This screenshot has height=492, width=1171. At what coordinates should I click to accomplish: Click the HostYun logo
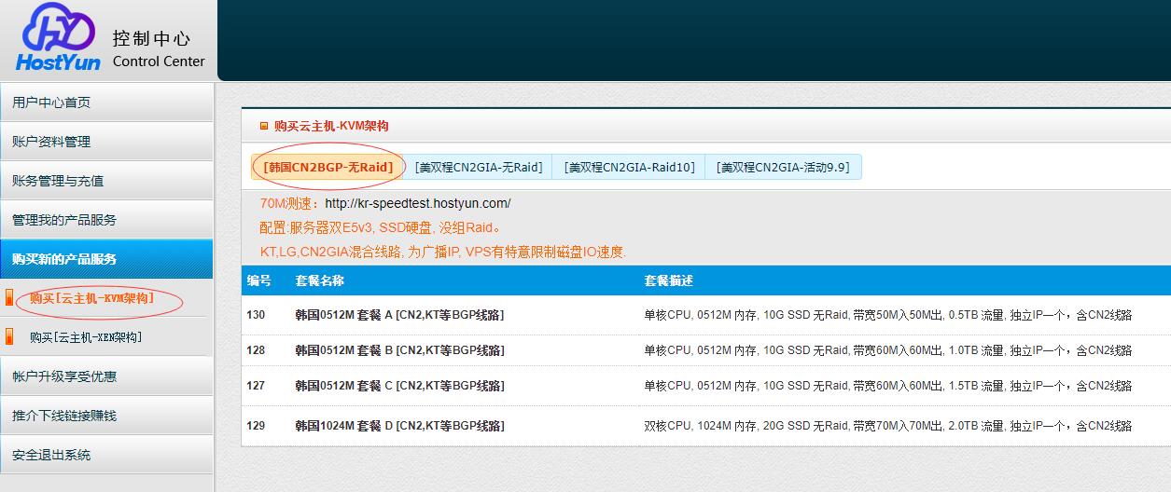click(x=60, y=39)
